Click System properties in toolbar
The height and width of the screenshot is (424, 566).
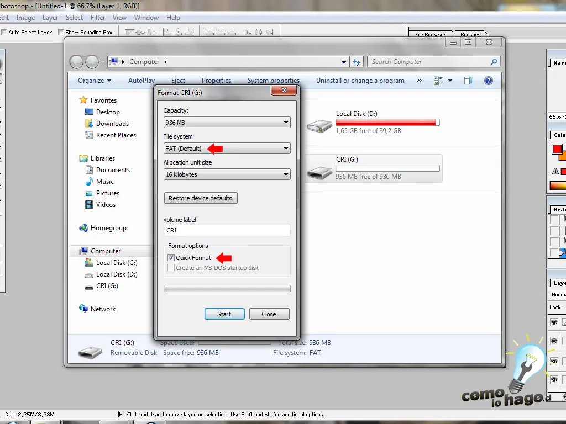coord(274,81)
